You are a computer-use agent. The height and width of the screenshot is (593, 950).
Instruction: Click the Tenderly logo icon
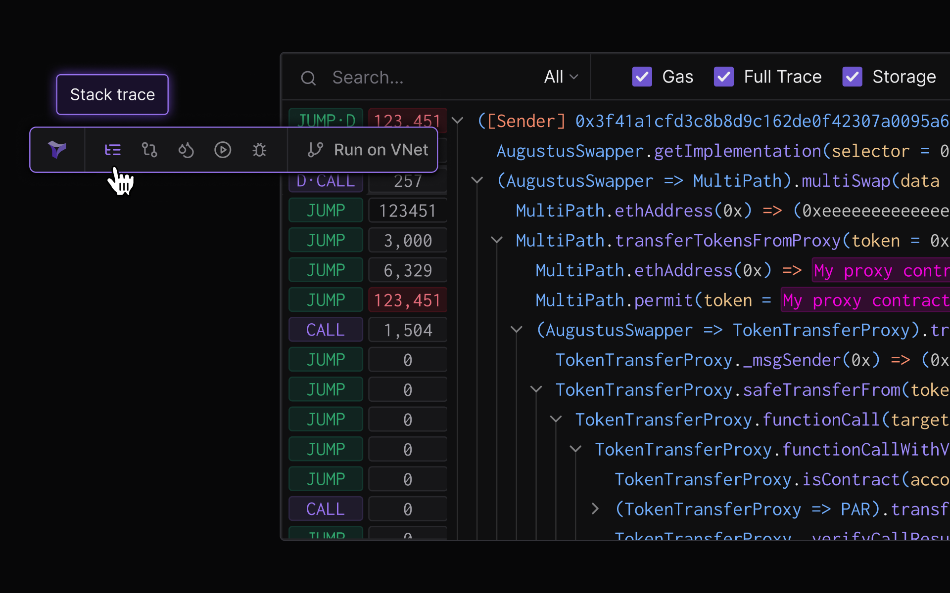tap(57, 149)
